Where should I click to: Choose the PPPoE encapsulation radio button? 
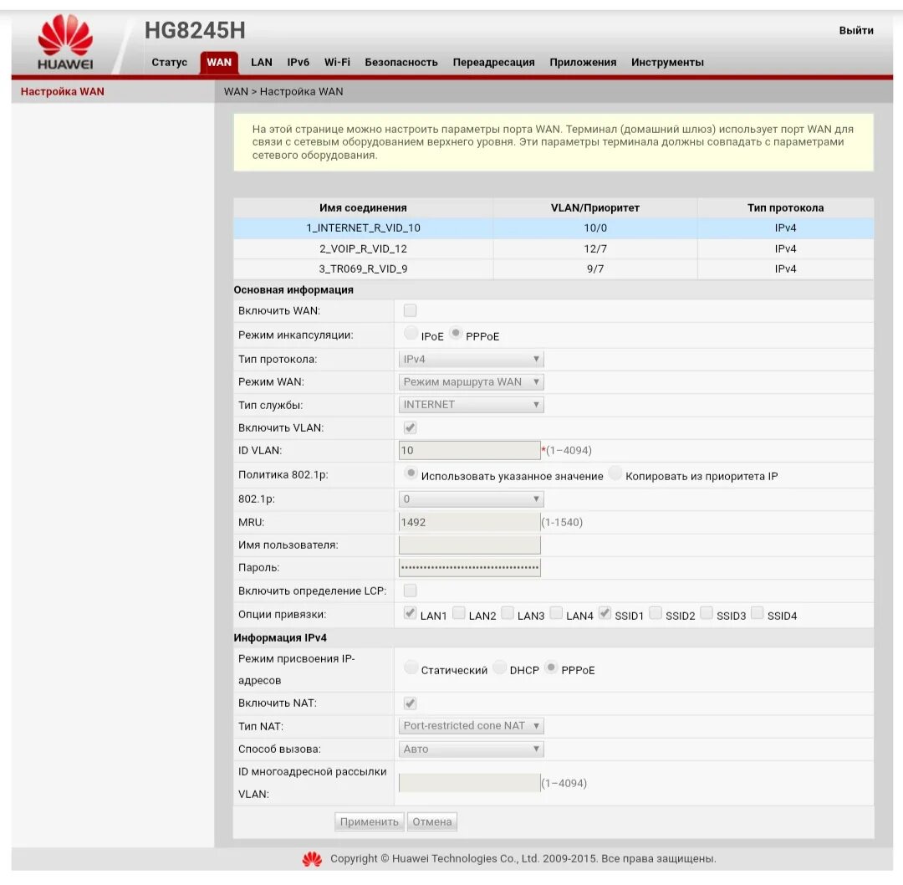point(456,332)
